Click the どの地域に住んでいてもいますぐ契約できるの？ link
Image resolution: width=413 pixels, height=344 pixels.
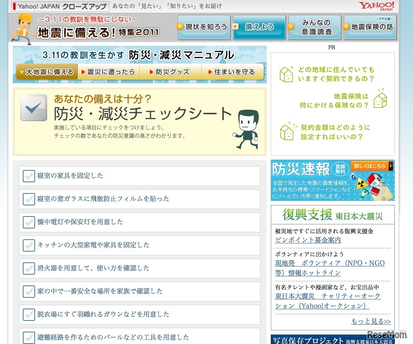[336, 74]
